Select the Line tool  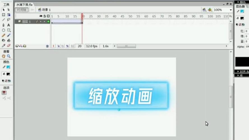(3, 20)
